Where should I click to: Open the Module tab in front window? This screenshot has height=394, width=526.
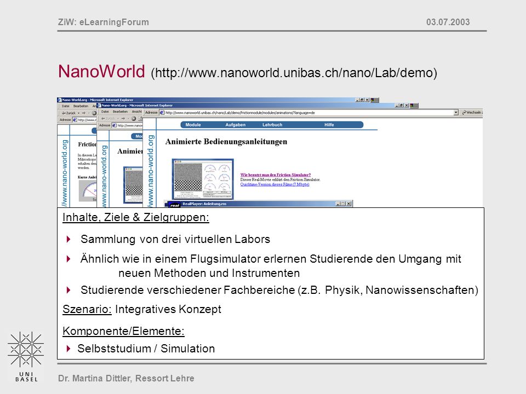click(x=193, y=125)
